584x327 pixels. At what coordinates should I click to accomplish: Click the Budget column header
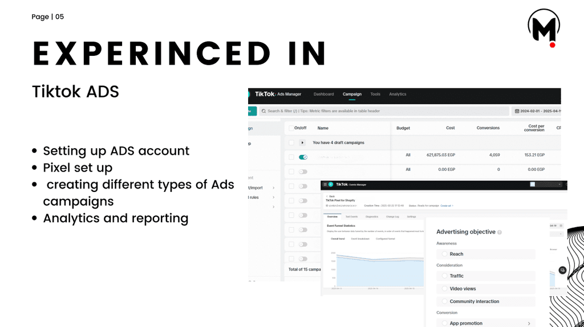(x=403, y=128)
